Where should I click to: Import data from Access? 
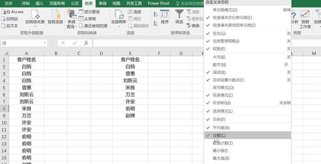tap(12, 12)
